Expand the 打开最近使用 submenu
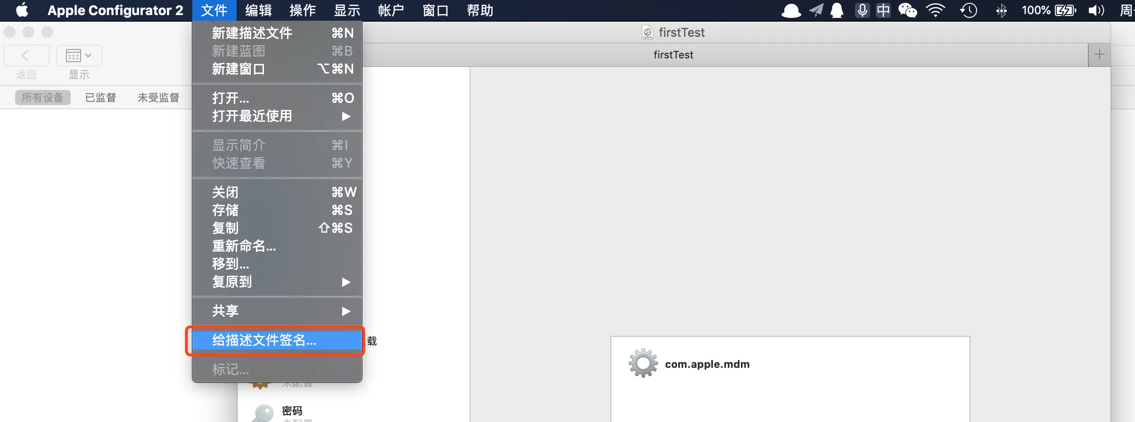The height and width of the screenshot is (422, 1135). 277,116
